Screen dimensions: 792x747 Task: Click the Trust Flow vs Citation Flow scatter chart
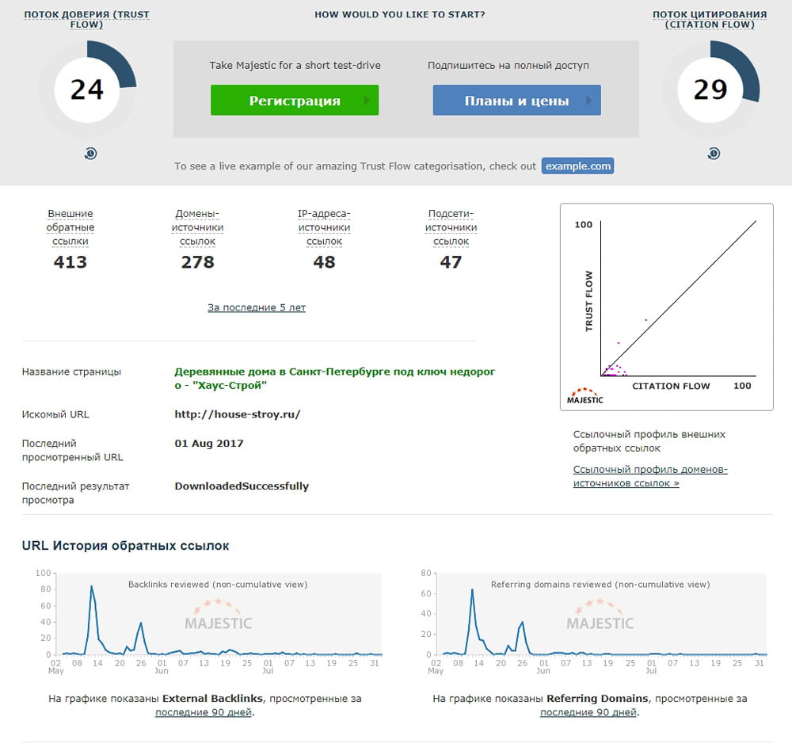667,307
